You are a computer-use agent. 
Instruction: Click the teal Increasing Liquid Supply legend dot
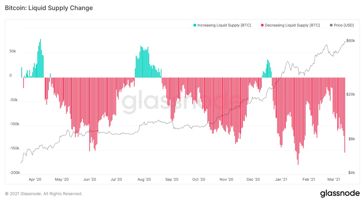click(195, 25)
